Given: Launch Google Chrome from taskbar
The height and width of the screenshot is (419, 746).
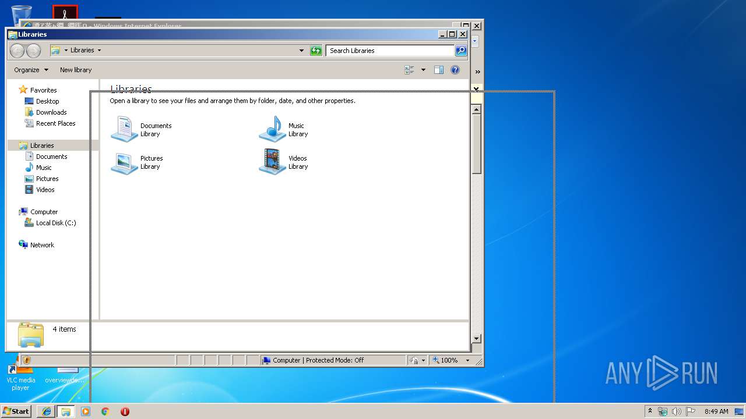Looking at the screenshot, I should click(105, 411).
